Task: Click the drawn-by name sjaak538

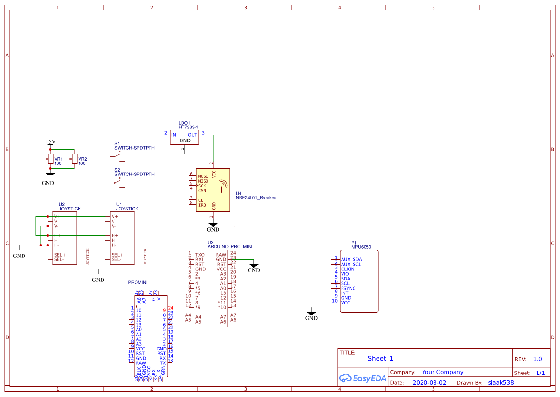Action: tap(501, 382)
